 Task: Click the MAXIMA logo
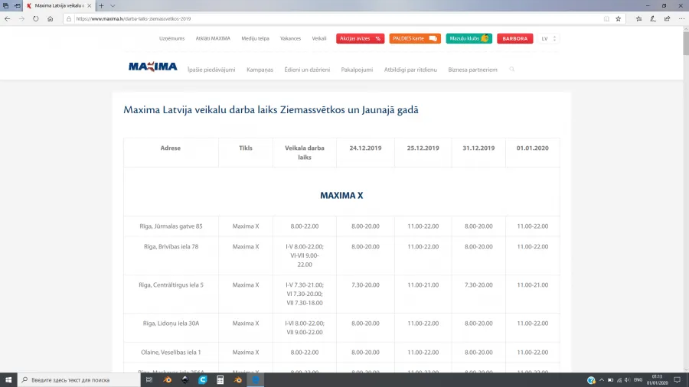153,67
